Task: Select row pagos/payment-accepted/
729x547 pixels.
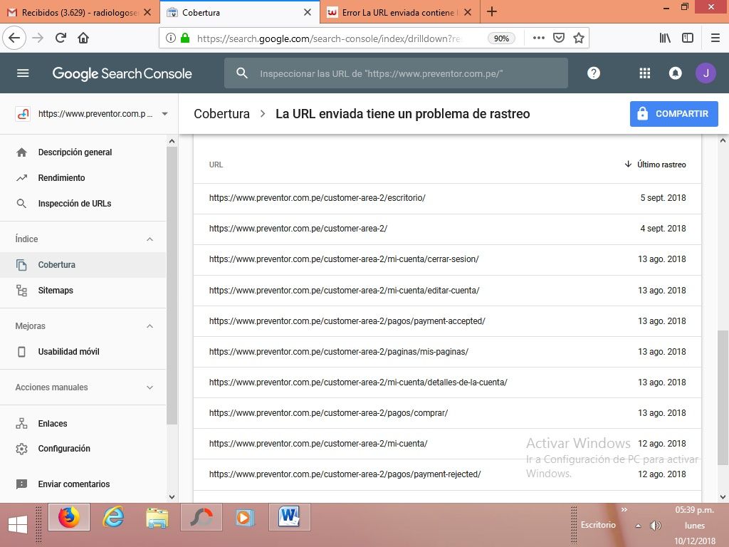Action: [x=447, y=321]
